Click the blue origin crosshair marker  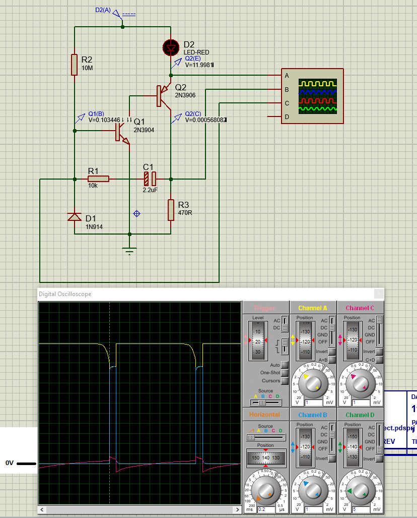[136, 214]
